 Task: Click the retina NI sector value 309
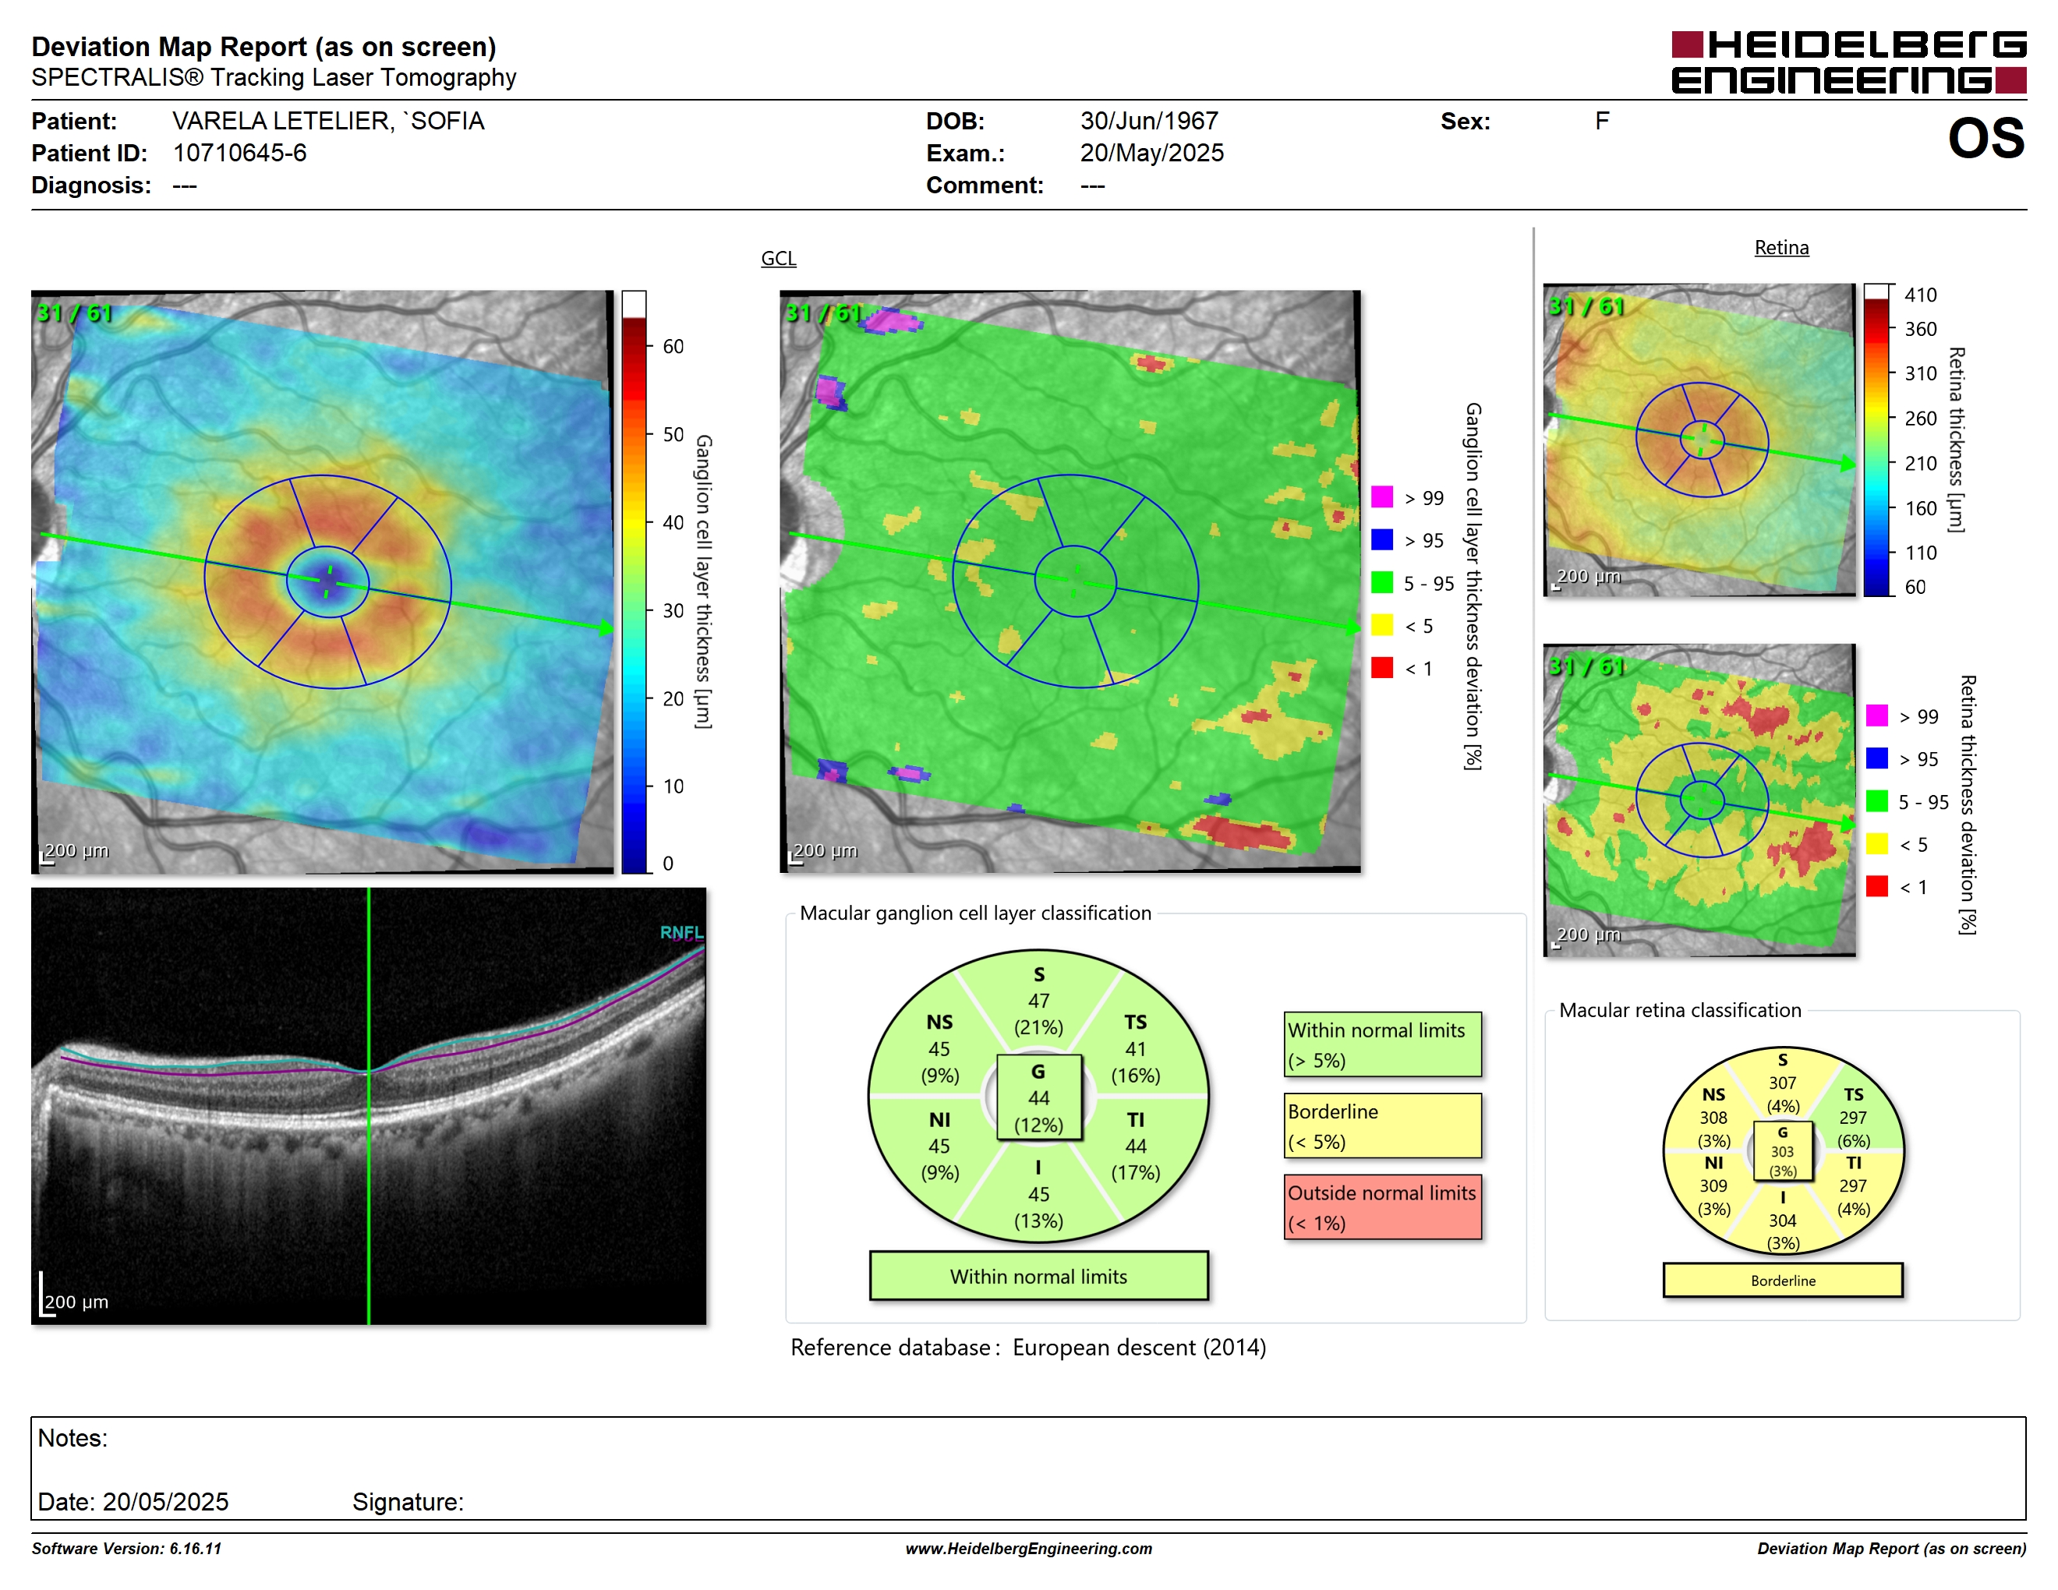1713,1186
